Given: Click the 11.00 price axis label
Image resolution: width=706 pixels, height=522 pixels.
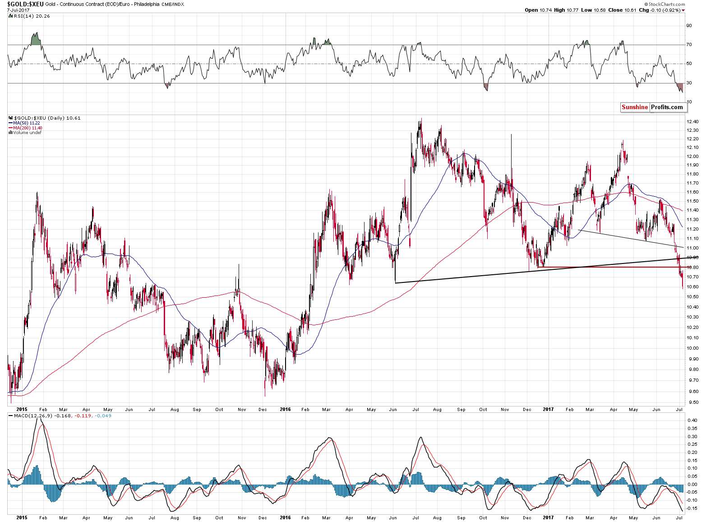Looking at the screenshot, I should click(x=692, y=248).
